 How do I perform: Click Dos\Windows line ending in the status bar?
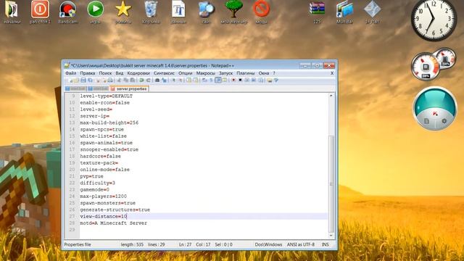[268, 245]
